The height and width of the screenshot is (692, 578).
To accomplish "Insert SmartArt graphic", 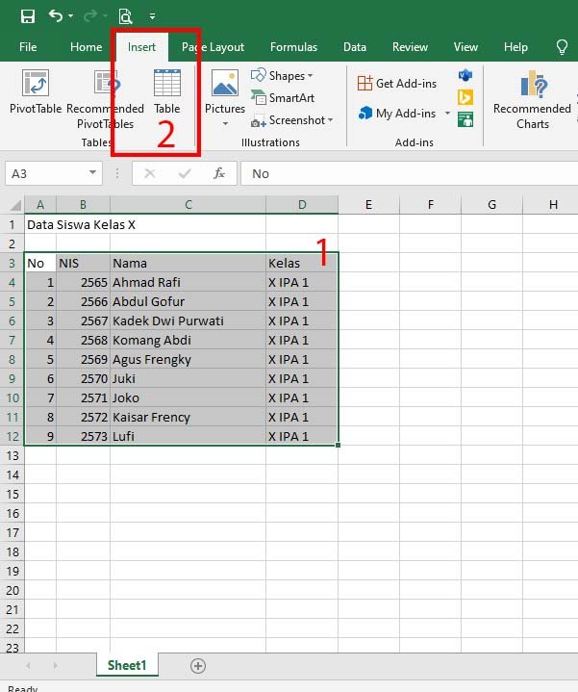I will coord(283,97).
